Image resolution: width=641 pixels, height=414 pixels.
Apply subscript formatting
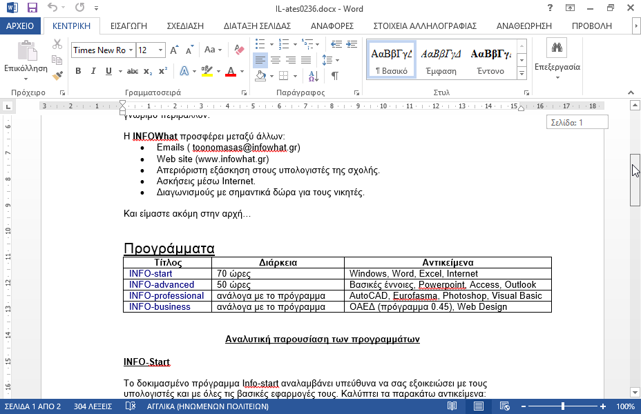148,72
